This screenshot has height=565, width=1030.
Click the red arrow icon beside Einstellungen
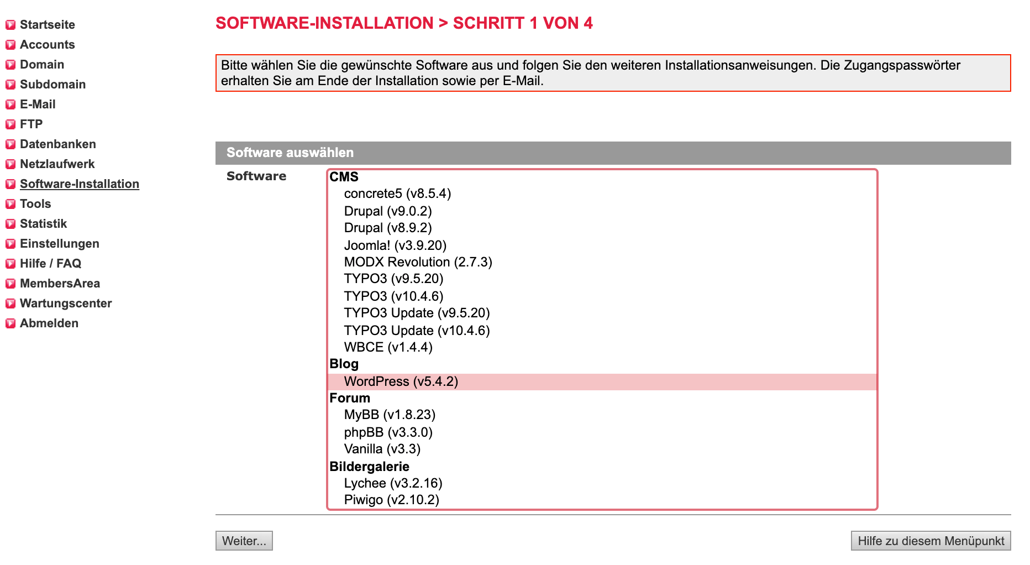pos(10,244)
